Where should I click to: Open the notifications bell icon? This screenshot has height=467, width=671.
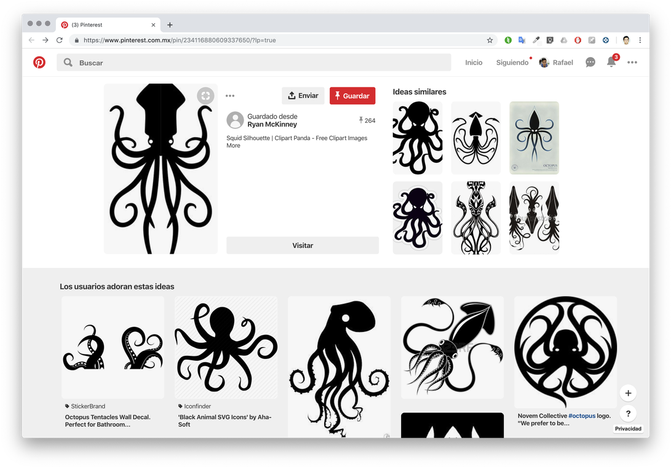611,62
